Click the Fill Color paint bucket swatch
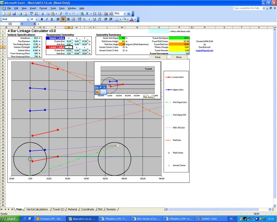This screenshot has width=277, height=222. coord(124,19)
